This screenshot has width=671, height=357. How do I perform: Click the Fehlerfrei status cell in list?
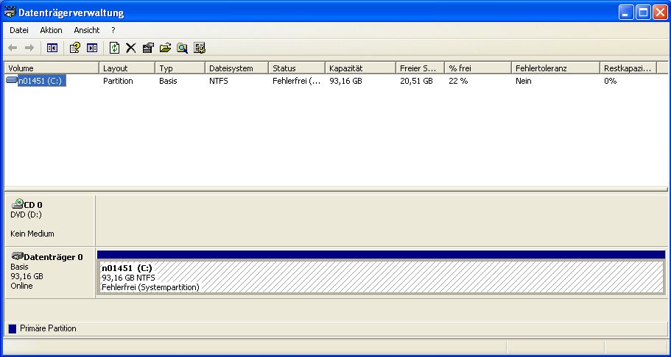297,81
